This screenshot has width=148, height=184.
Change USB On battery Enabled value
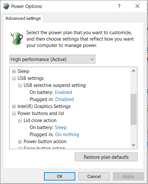[x=63, y=92]
